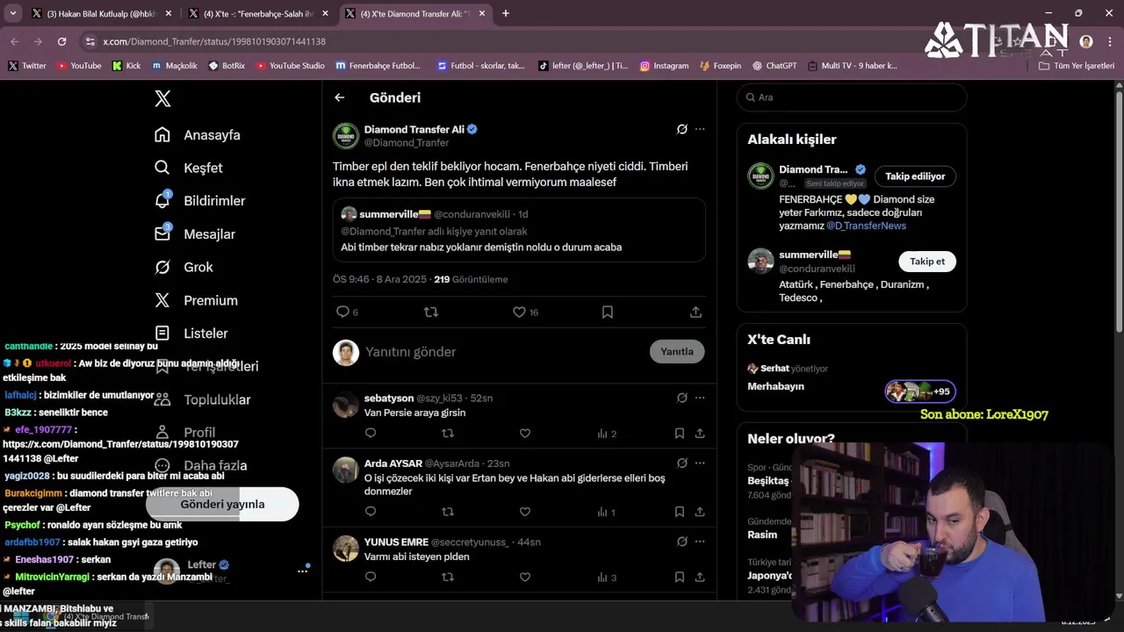The image size is (1124, 632).
Task: Open the tab search dropdown arrow
Action: click(x=12, y=13)
